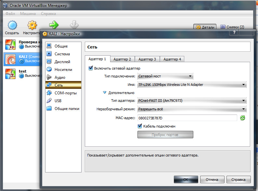Open the Дисплей settings category
Viewport: 258px width, 191px height.
tap(63, 61)
